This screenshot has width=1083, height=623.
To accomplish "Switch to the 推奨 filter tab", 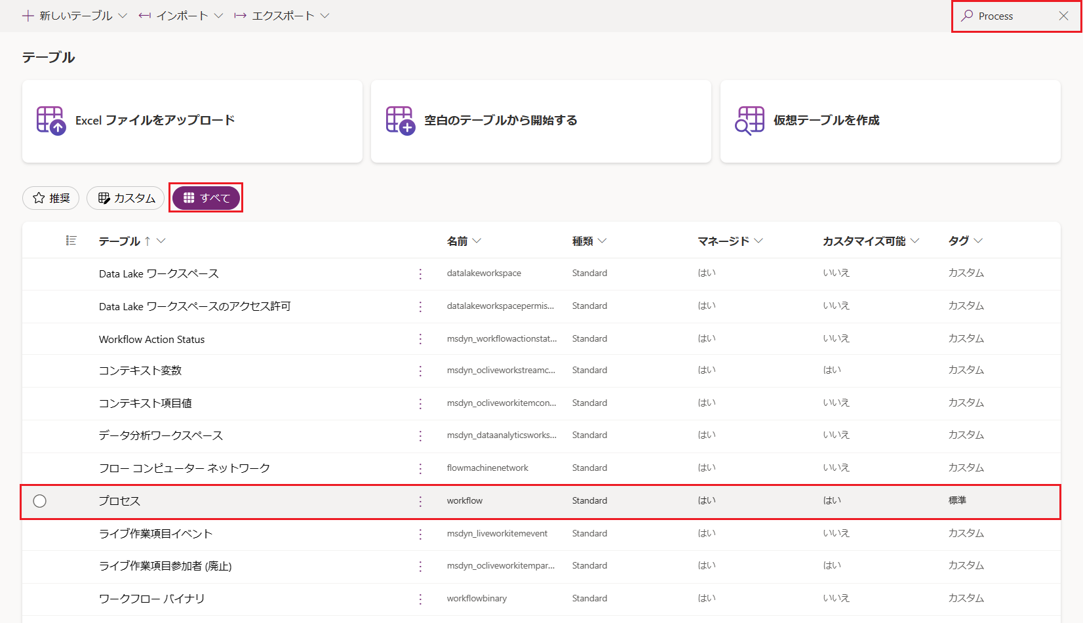I will point(51,198).
